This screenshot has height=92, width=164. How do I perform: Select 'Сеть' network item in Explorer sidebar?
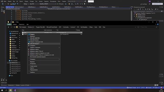tap(12, 76)
